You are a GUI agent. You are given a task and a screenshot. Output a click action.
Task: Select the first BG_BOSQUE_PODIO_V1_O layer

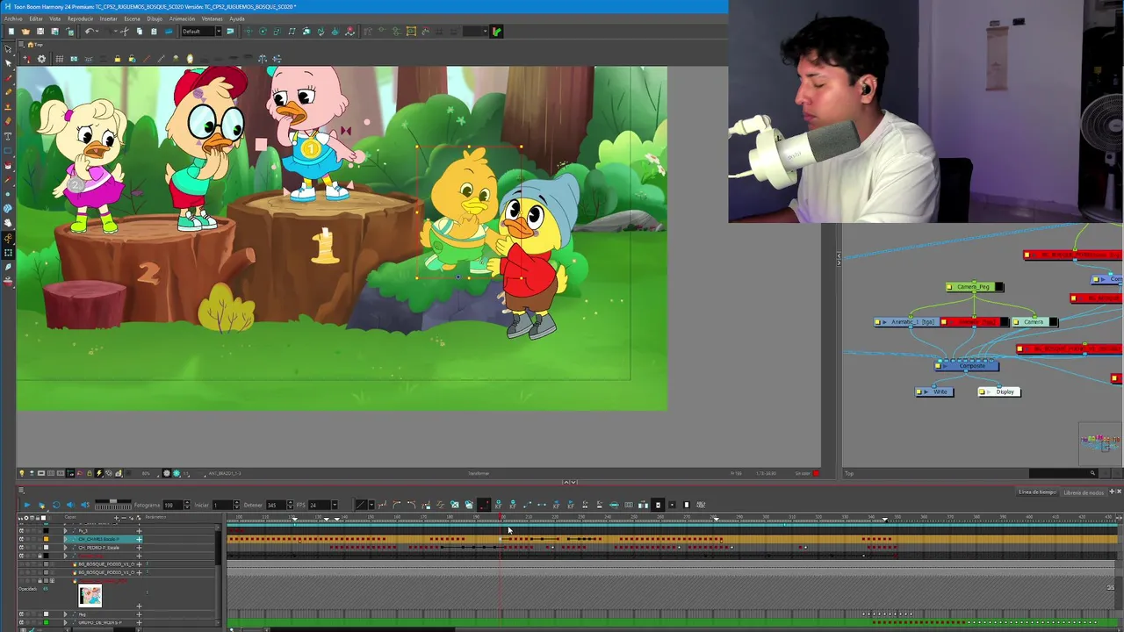pos(106,564)
